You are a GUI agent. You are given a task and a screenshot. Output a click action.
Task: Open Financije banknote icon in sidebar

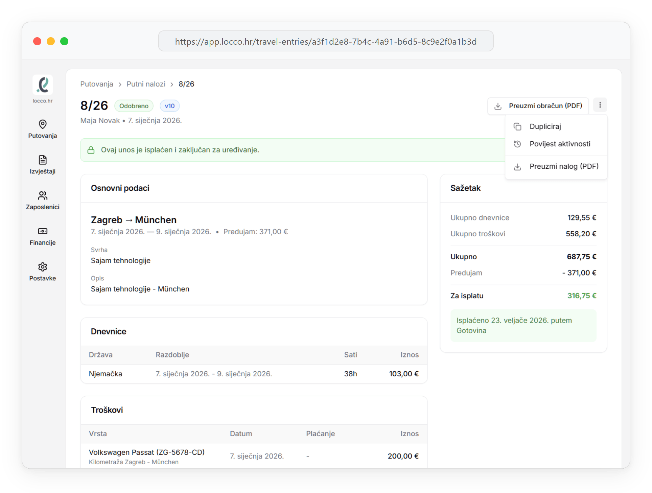(x=43, y=231)
